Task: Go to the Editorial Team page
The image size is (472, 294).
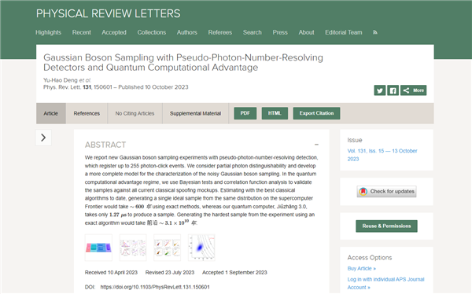Action: pyautogui.click(x=344, y=32)
